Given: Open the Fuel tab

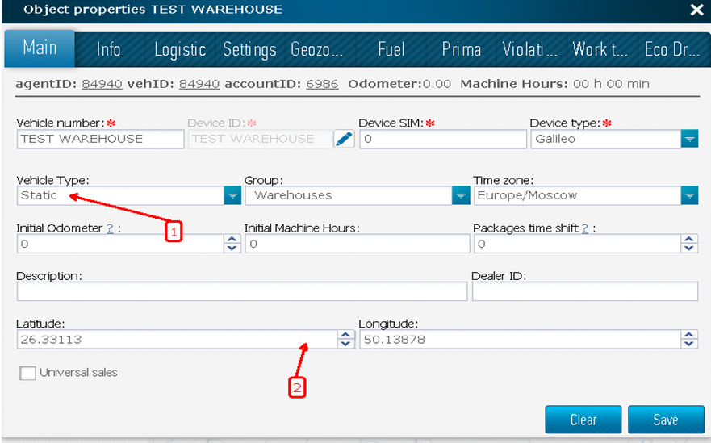Looking at the screenshot, I should tap(391, 49).
